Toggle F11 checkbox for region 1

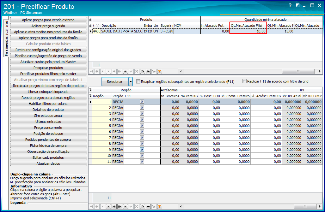click(142, 101)
